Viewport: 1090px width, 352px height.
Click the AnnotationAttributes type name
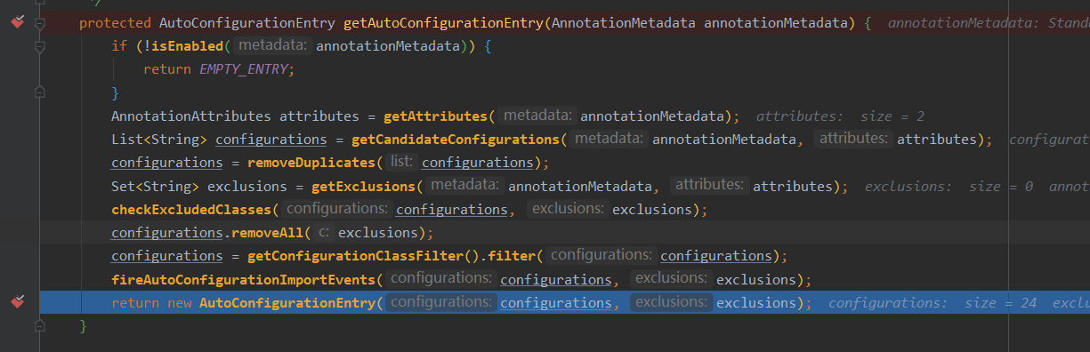coord(191,116)
